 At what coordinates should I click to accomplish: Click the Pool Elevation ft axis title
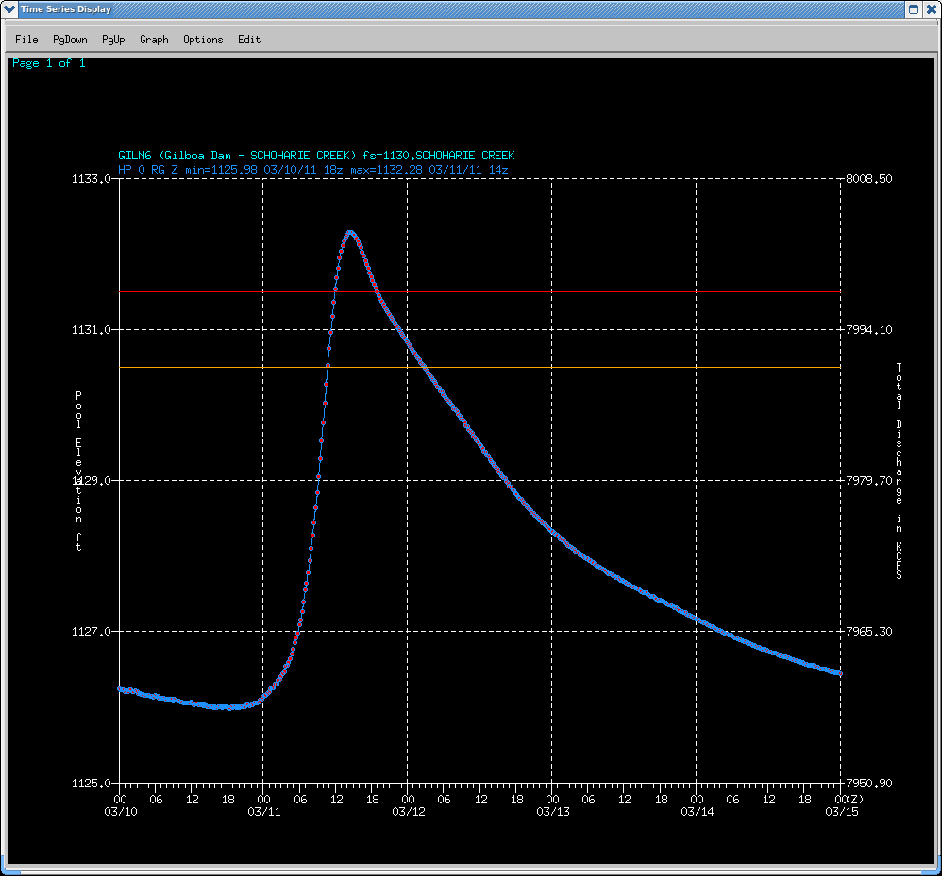pyautogui.click(x=78, y=471)
